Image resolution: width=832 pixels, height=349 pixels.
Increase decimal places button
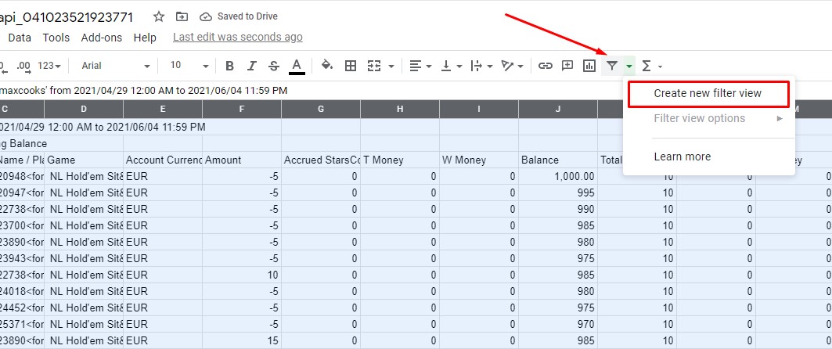23,66
